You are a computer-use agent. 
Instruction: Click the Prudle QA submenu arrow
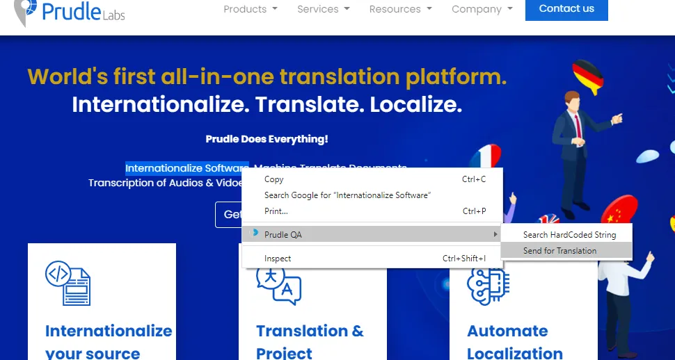[x=495, y=234]
